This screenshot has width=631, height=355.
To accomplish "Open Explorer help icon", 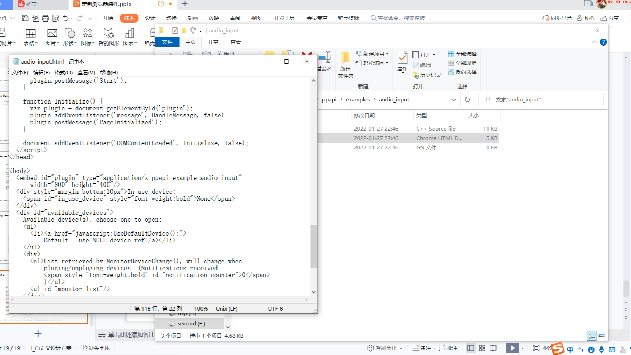I will coord(603,42).
